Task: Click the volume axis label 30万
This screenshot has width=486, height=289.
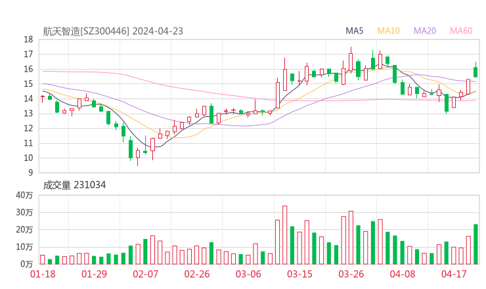Action: (x=24, y=212)
